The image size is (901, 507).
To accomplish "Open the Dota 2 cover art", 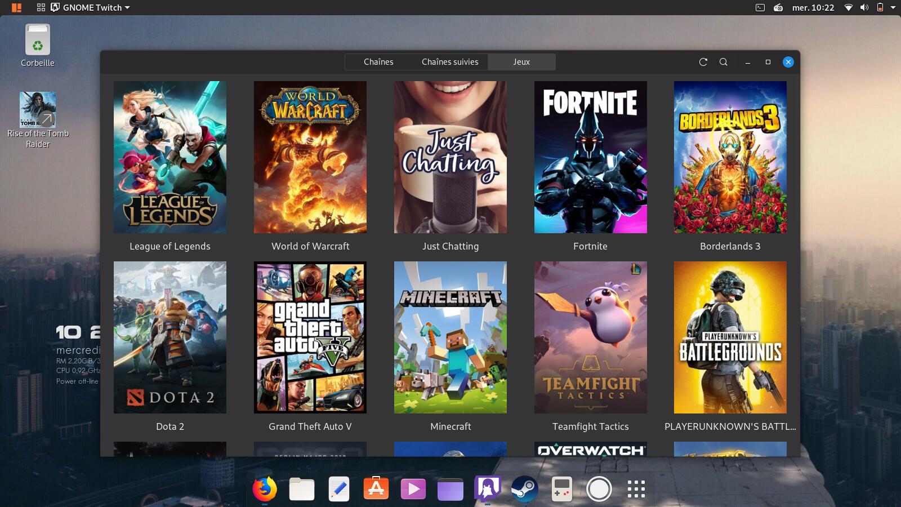I will click(170, 337).
